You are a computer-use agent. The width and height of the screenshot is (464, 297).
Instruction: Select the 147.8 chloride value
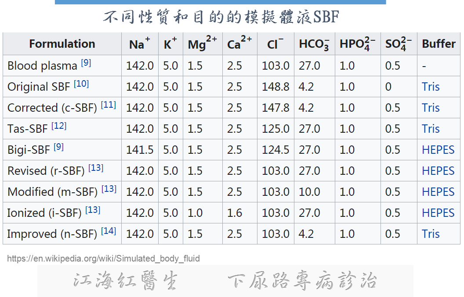tap(275, 108)
